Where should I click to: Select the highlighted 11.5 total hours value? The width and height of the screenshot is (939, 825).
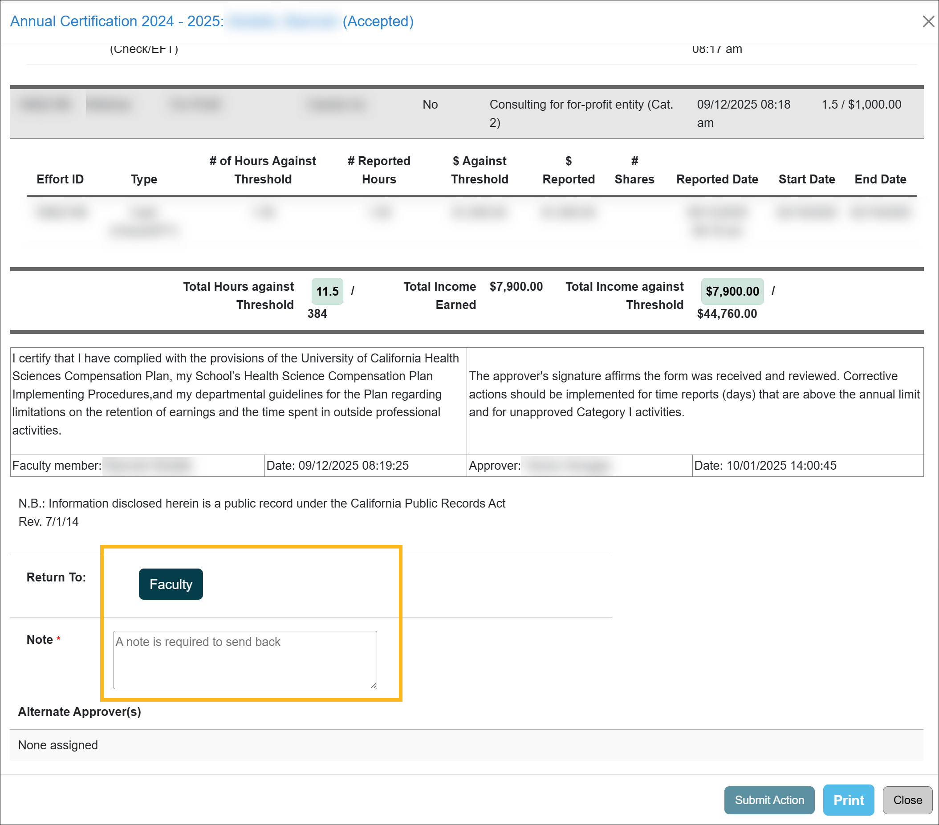click(327, 291)
